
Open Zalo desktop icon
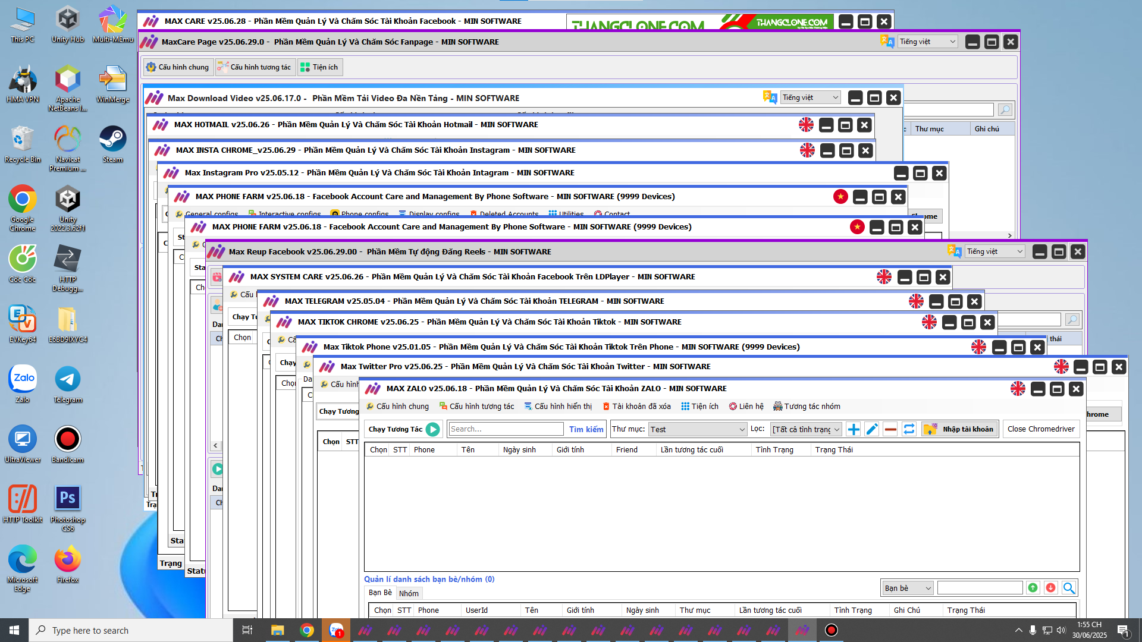23,384
